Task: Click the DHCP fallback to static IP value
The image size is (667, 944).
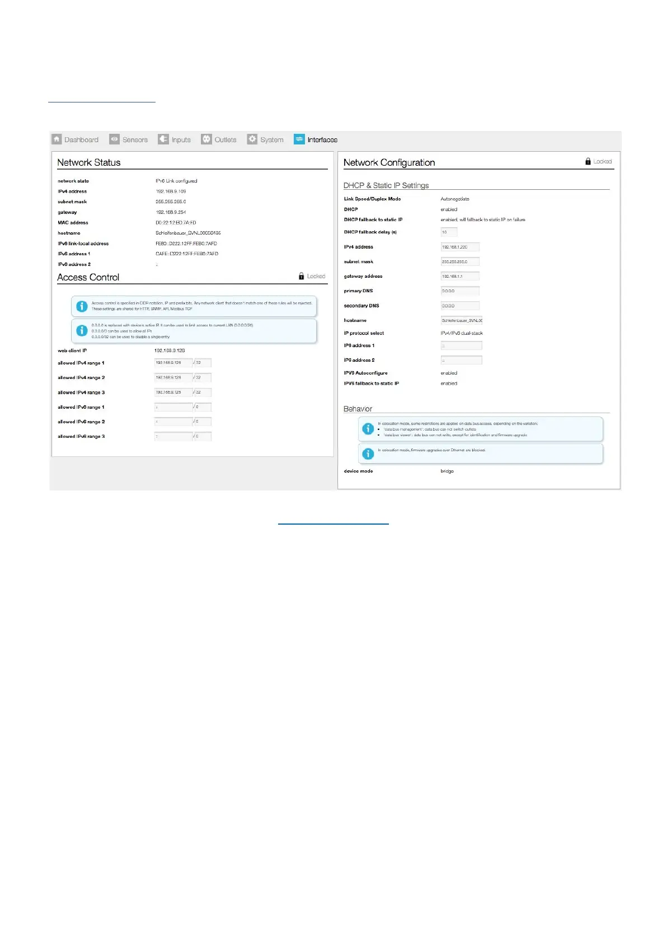Action: [x=483, y=219]
